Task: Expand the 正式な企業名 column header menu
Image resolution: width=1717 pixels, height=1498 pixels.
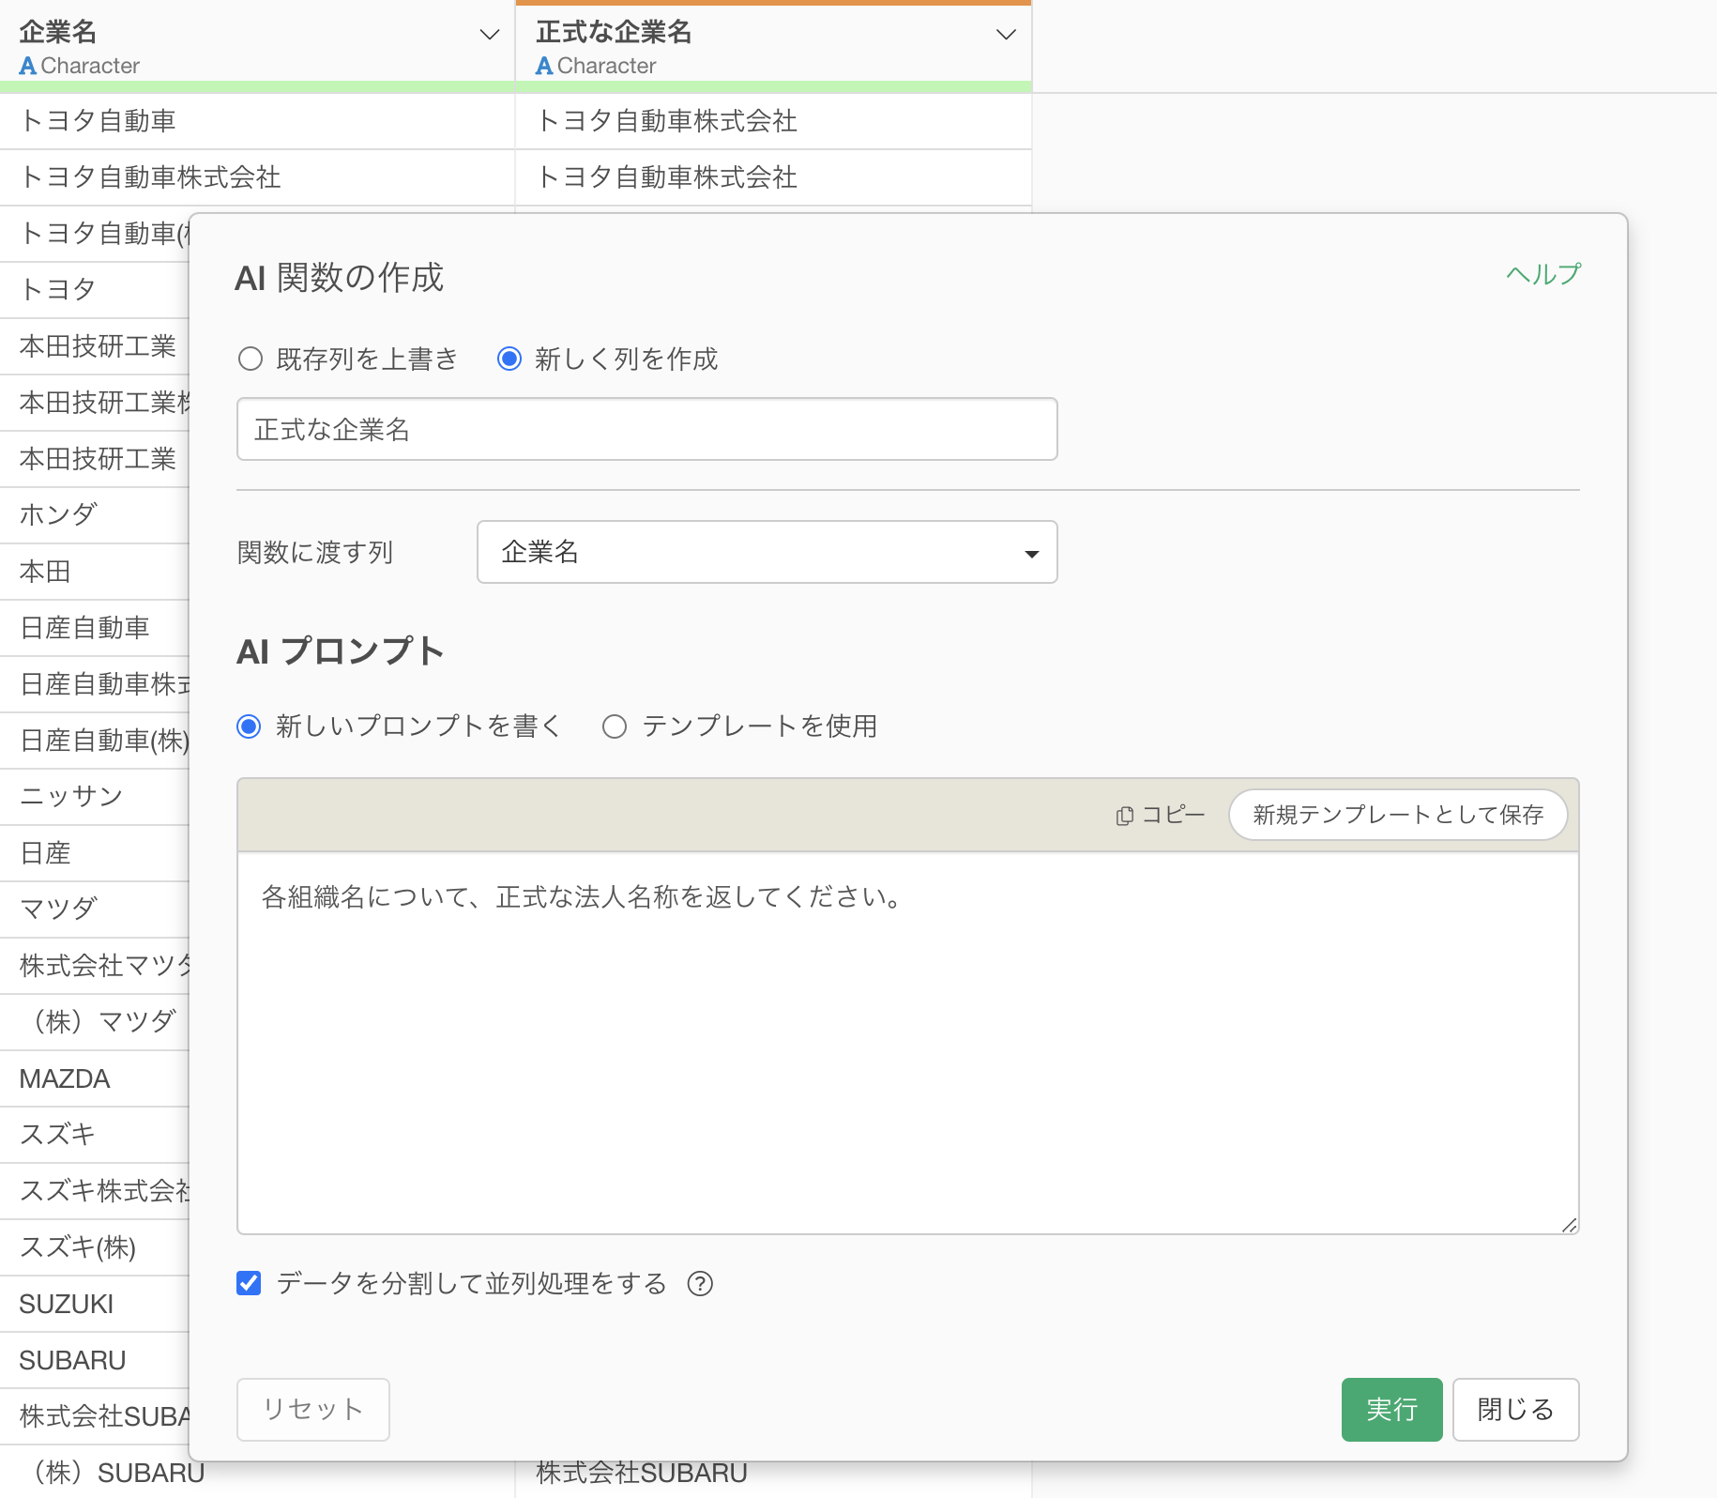Action: (x=1006, y=35)
